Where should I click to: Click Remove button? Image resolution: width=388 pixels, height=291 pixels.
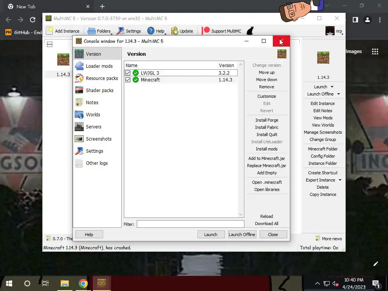267,87
